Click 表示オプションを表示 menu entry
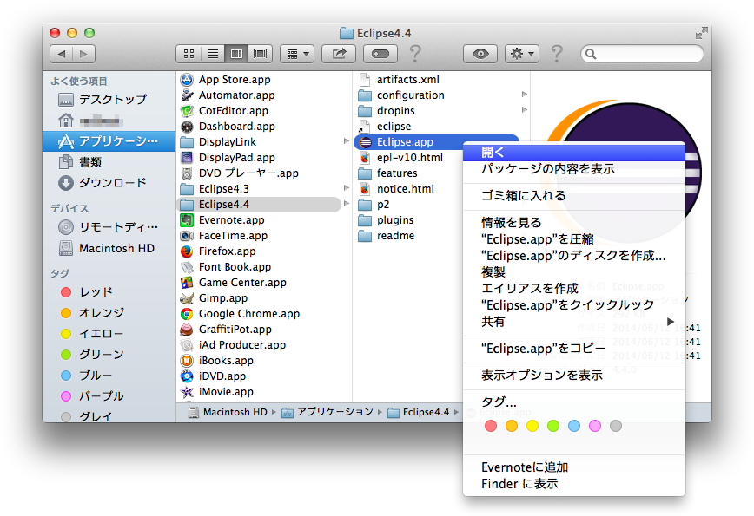Screen dimensions: 754x516 coord(574,375)
